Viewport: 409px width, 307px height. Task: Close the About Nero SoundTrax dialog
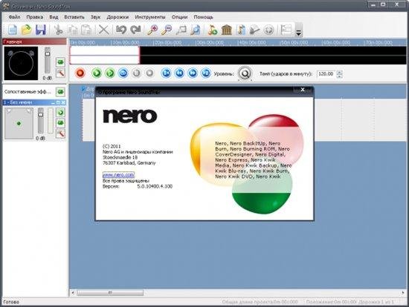pyautogui.click(x=303, y=90)
